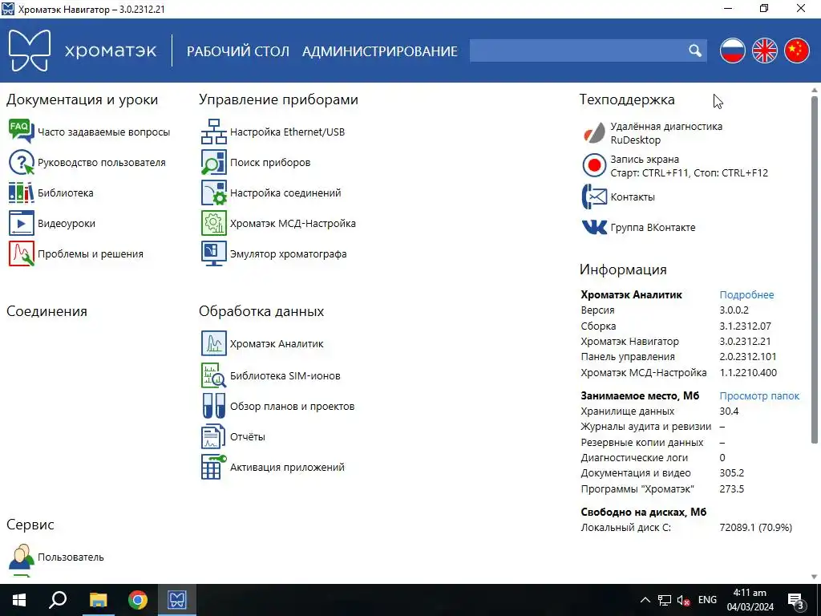Open the Reports document icon
821x616 pixels.
[213, 436]
